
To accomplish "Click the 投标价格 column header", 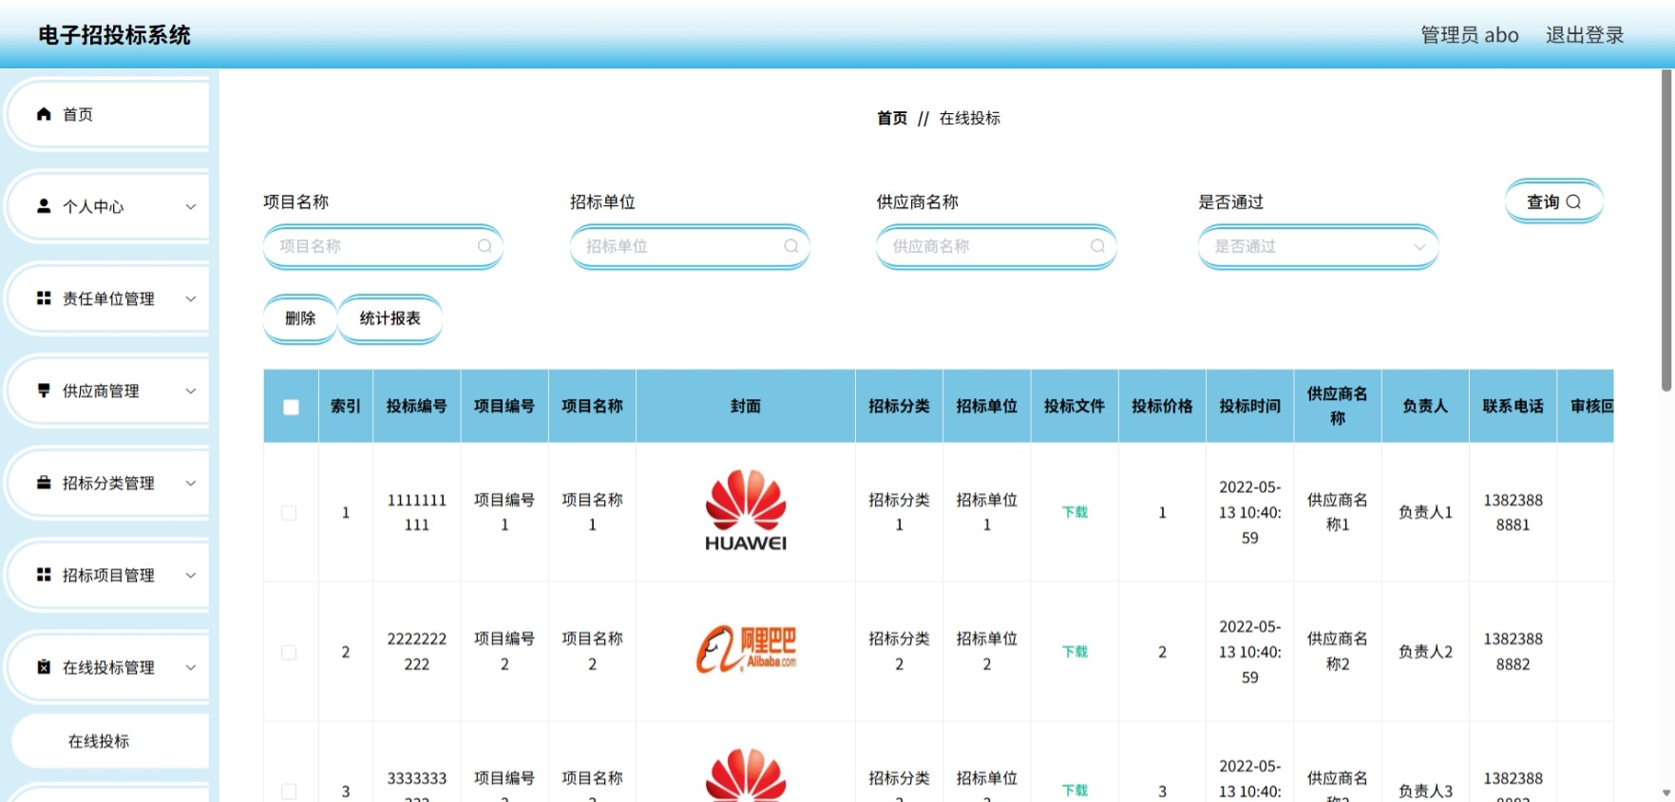I will click(1162, 406).
